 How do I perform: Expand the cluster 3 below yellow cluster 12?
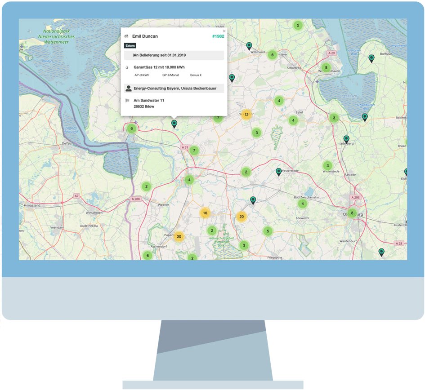[x=257, y=133]
